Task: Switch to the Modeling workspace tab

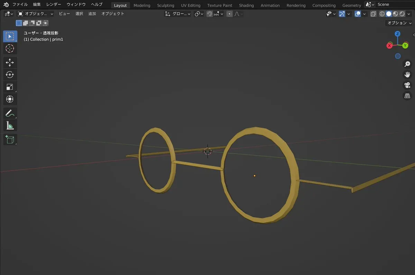Action: pyautogui.click(x=142, y=5)
